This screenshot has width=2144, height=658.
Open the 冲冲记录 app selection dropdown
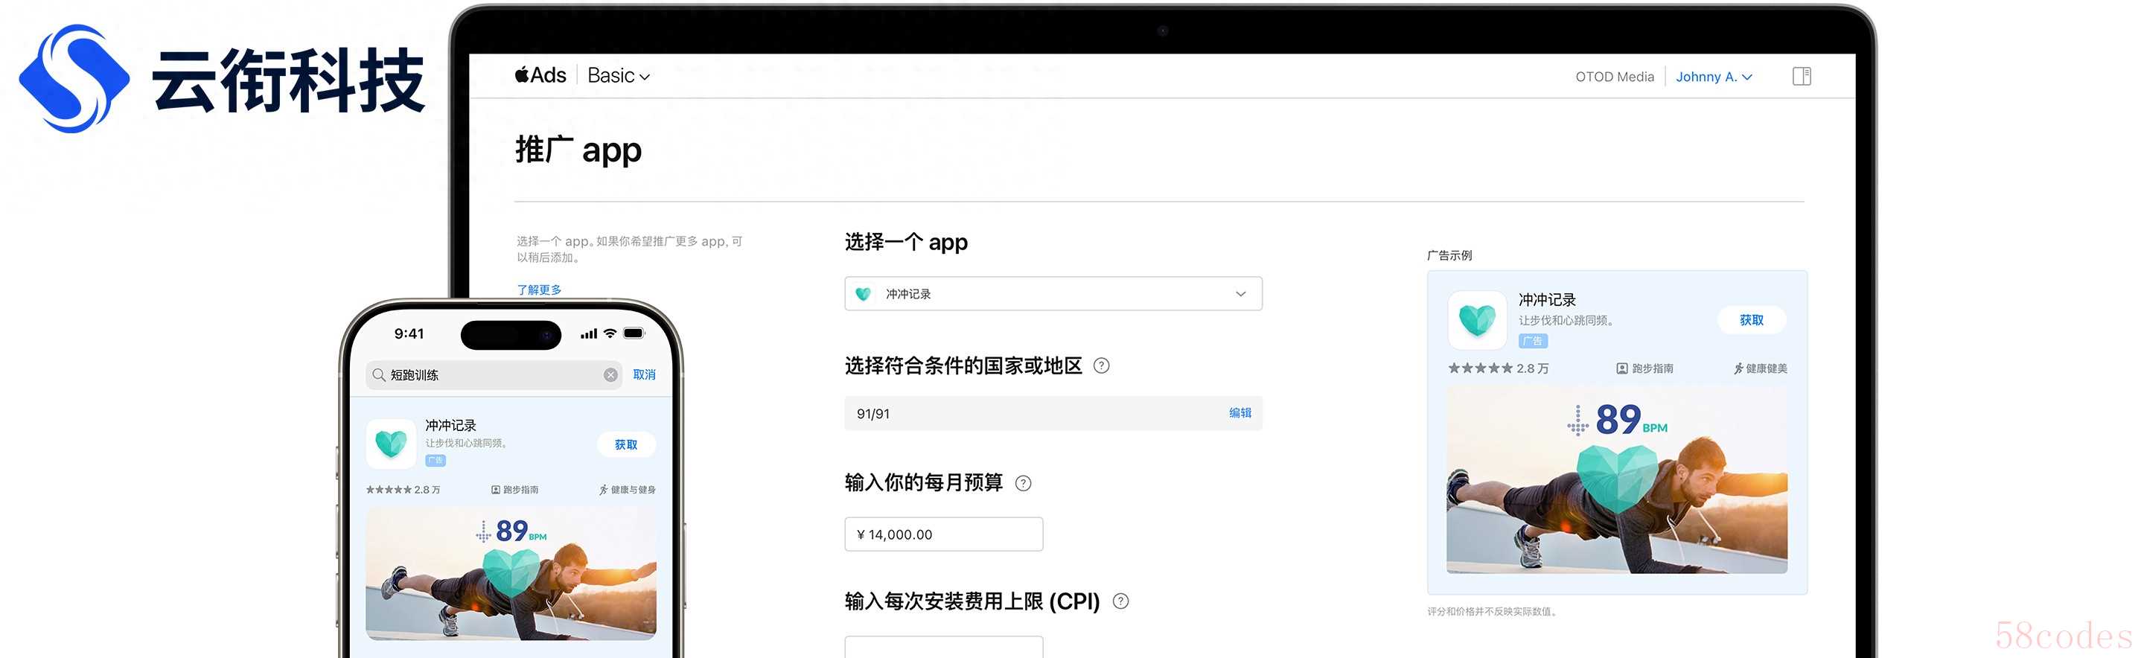(x=1053, y=294)
